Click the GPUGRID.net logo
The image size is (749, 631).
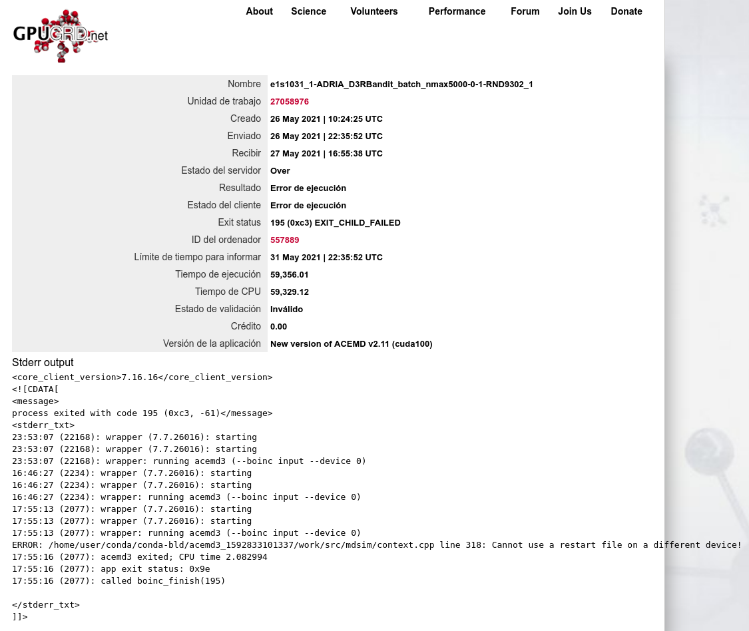pos(61,36)
